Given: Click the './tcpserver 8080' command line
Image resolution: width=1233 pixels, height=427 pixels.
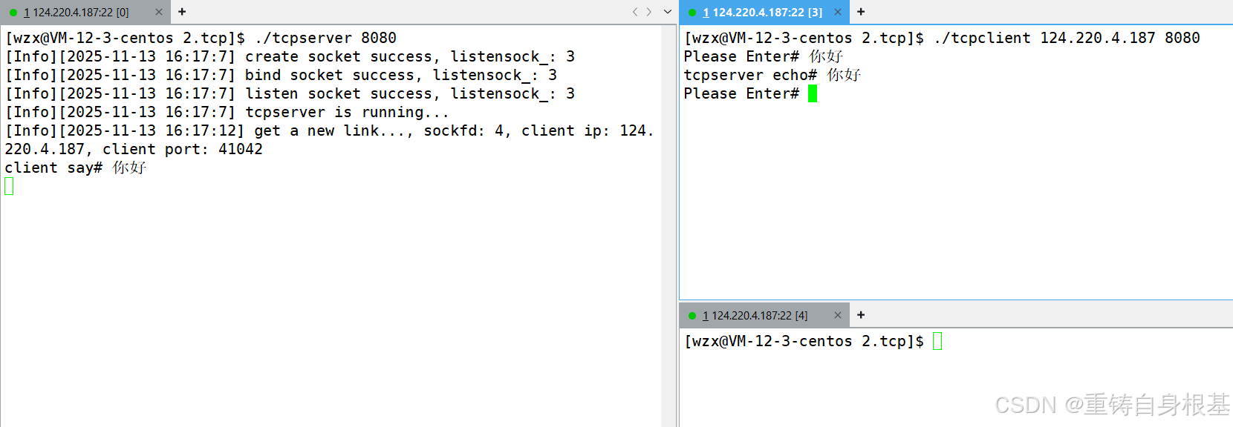Looking at the screenshot, I should pos(201,38).
